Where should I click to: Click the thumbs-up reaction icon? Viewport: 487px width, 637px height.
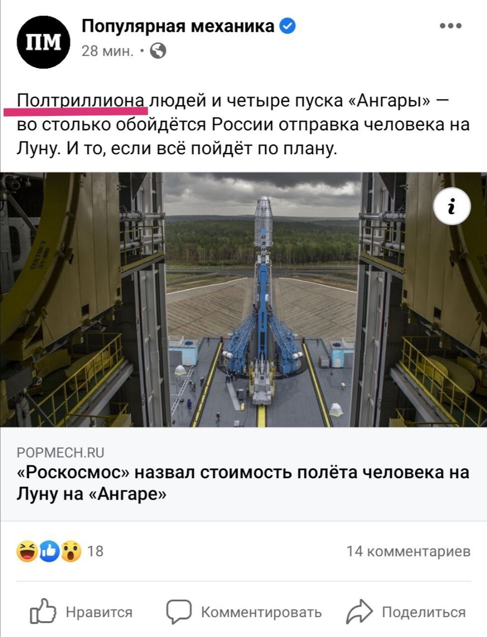point(49,551)
